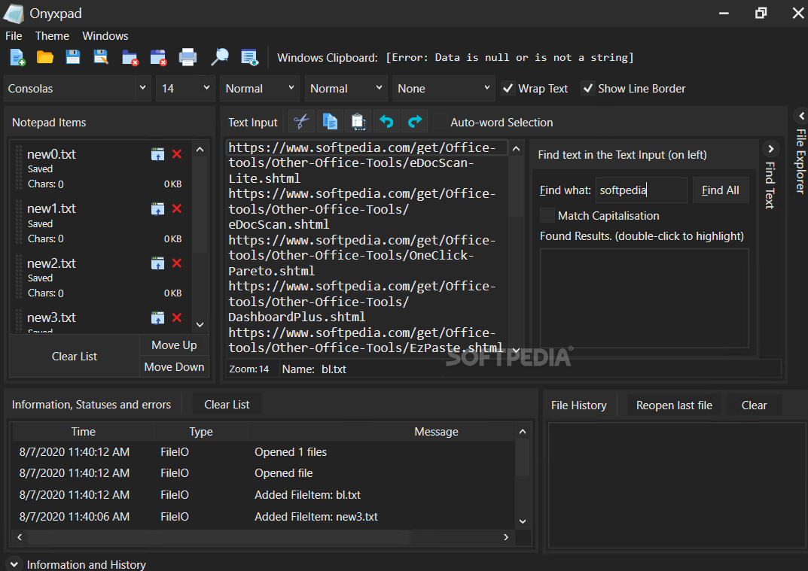Collapse the Information and History section
Image resolution: width=808 pixels, height=571 pixels.
coord(14,564)
